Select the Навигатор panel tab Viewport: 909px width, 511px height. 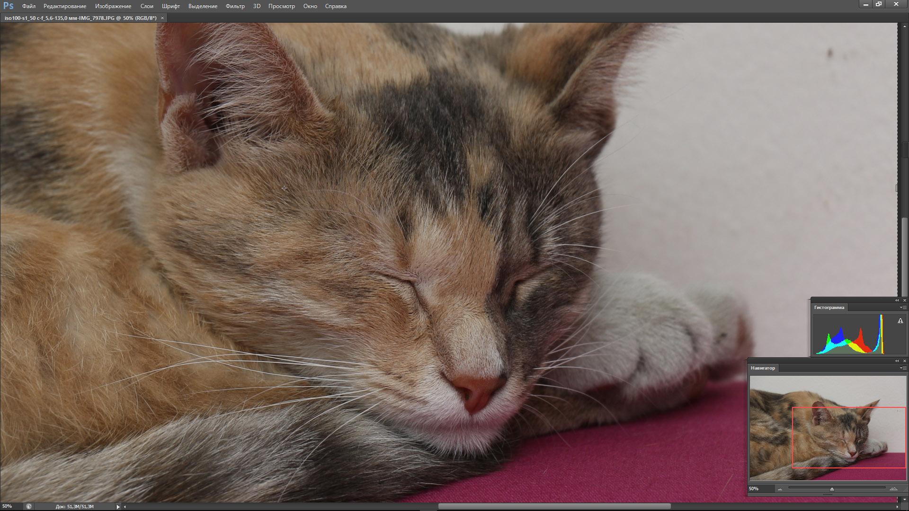click(763, 368)
